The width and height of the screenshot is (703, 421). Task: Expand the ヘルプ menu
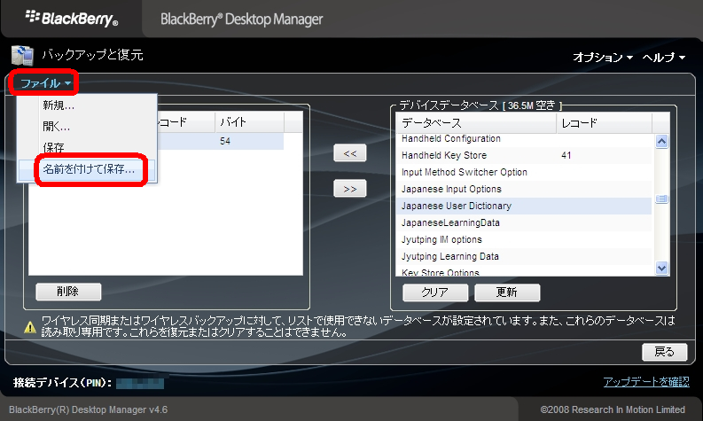pyautogui.click(x=664, y=57)
